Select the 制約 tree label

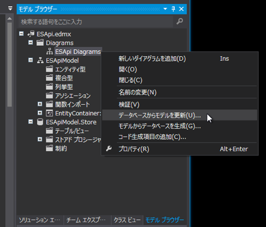61,149
